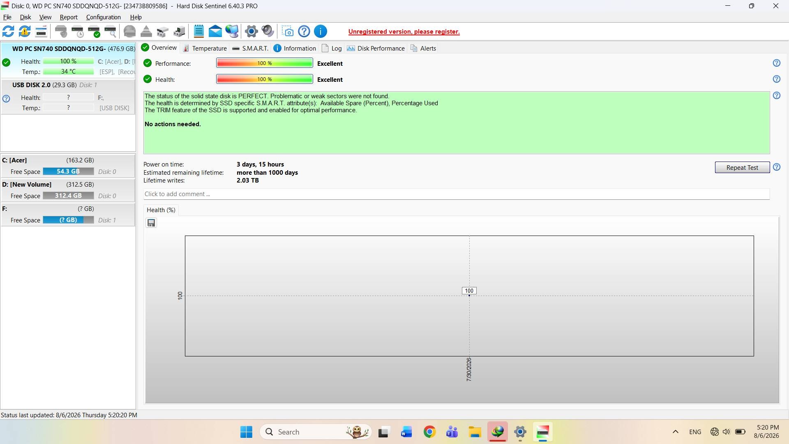The image size is (789, 444).
Task: Click the Unregistered version, please register link
Action: pyautogui.click(x=404, y=32)
